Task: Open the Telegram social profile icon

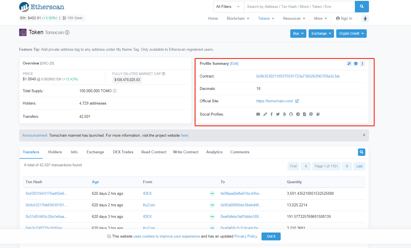Action: pyautogui.click(x=298, y=114)
